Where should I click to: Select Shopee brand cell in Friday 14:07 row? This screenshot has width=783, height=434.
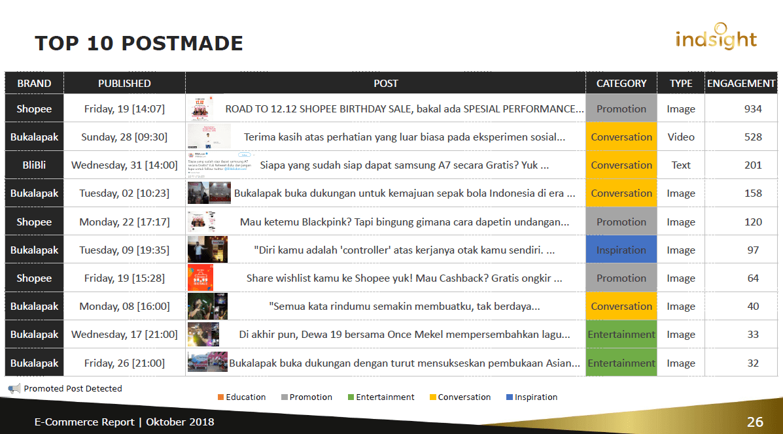pos(35,108)
